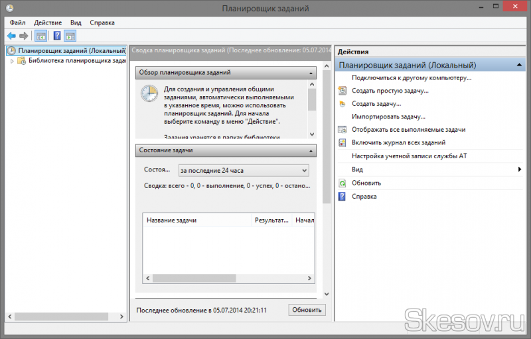Open the Вид menu in the menu bar
Image resolution: width=531 pixels, height=339 pixels.
(x=76, y=23)
